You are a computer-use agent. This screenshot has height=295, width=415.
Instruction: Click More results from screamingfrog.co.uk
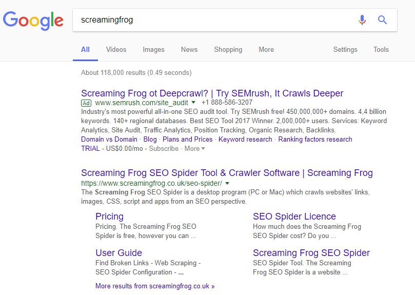[155, 286]
